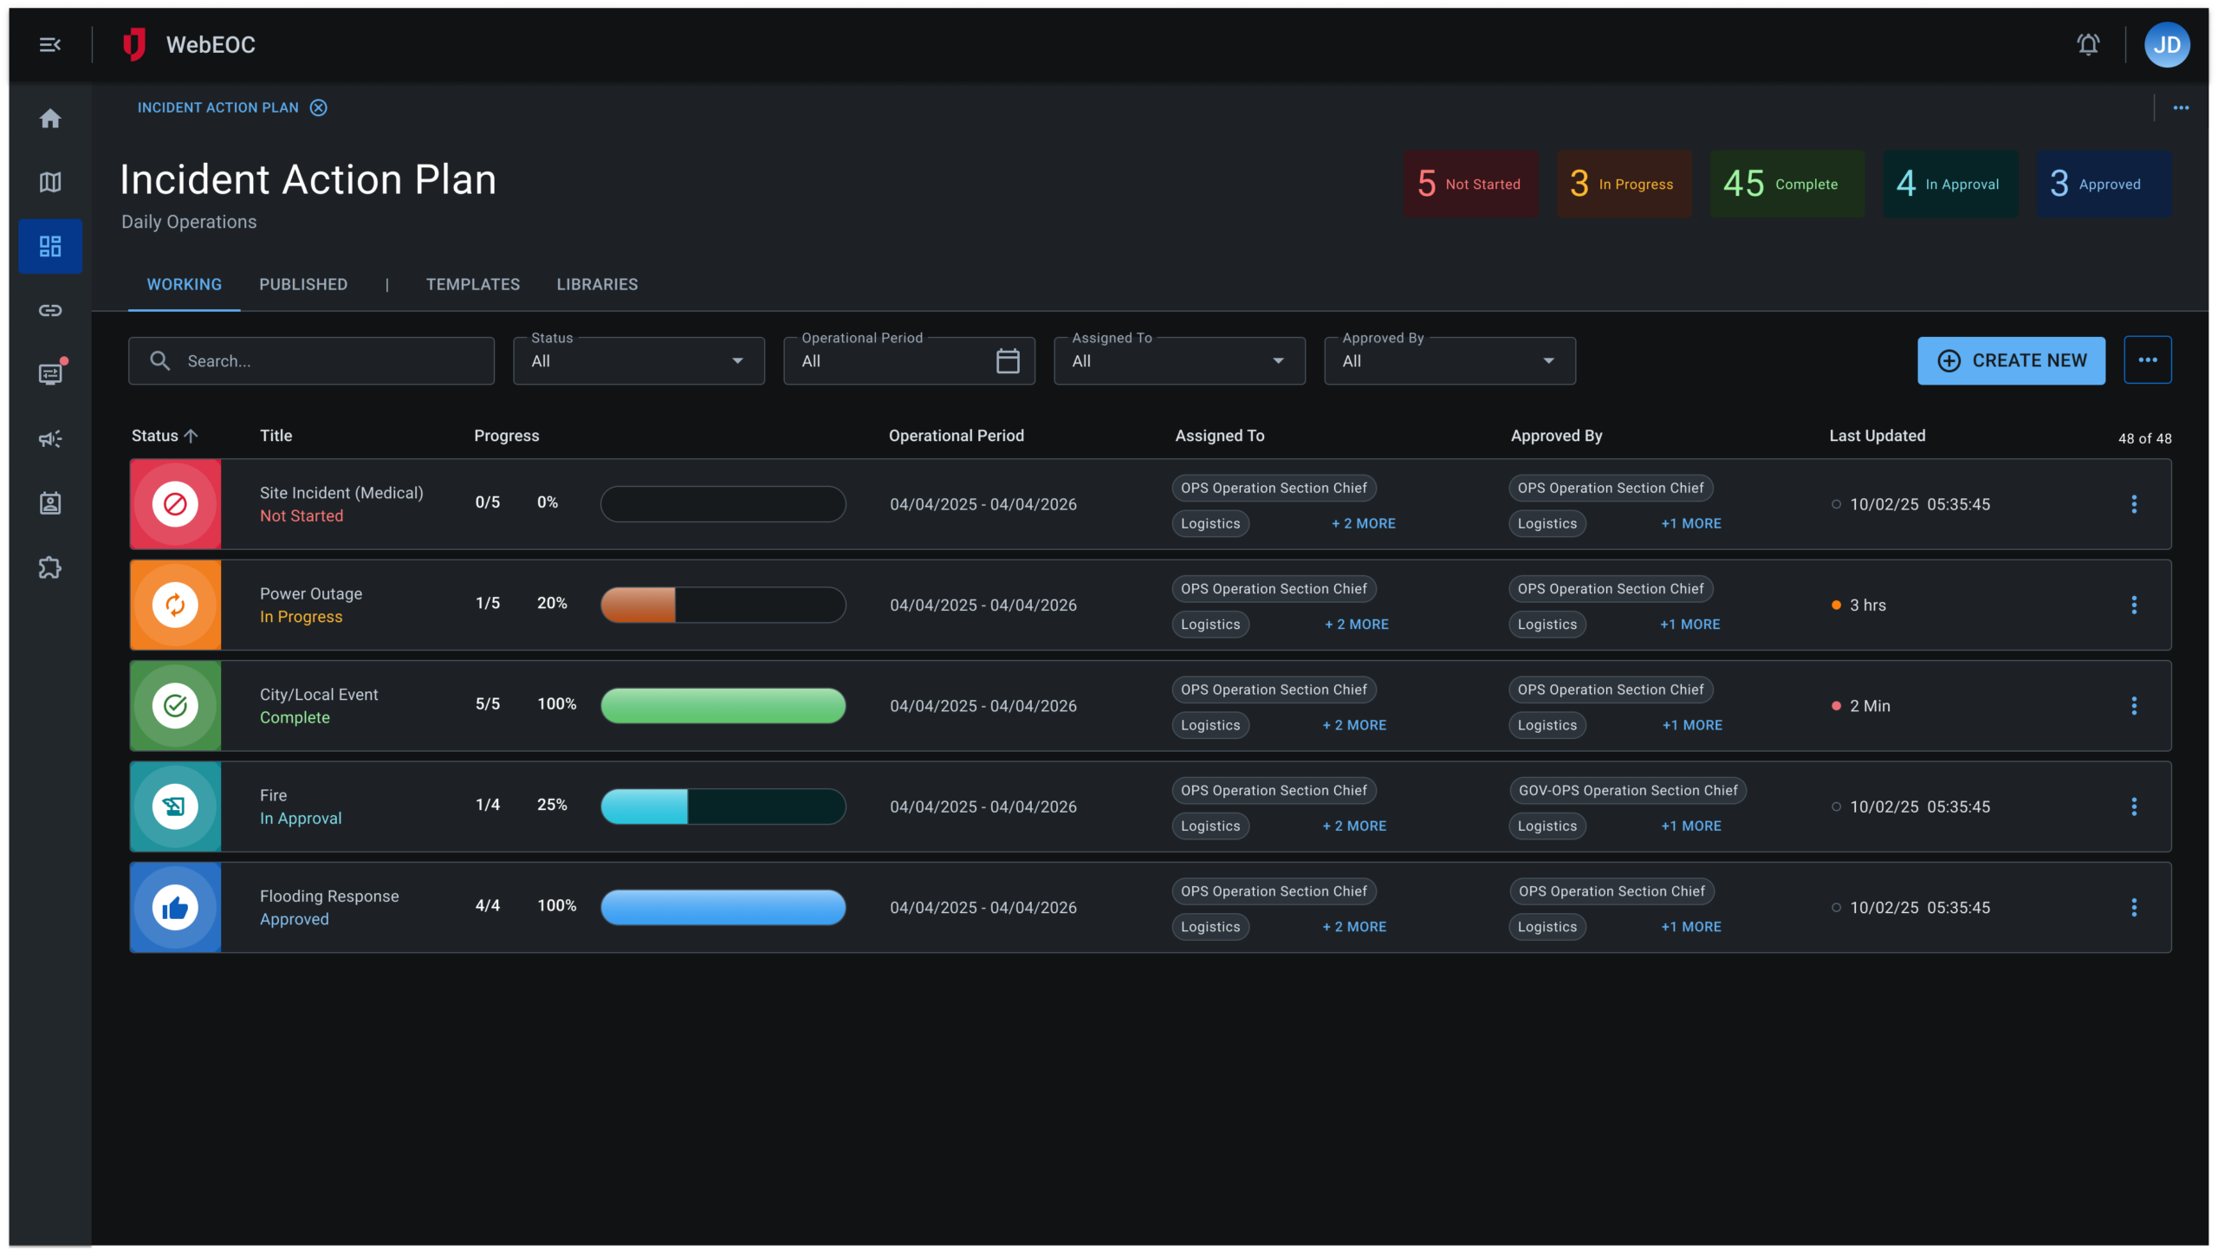Open the row menu for Power Outage
This screenshot has height=1250, width=2218.
click(2133, 605)
